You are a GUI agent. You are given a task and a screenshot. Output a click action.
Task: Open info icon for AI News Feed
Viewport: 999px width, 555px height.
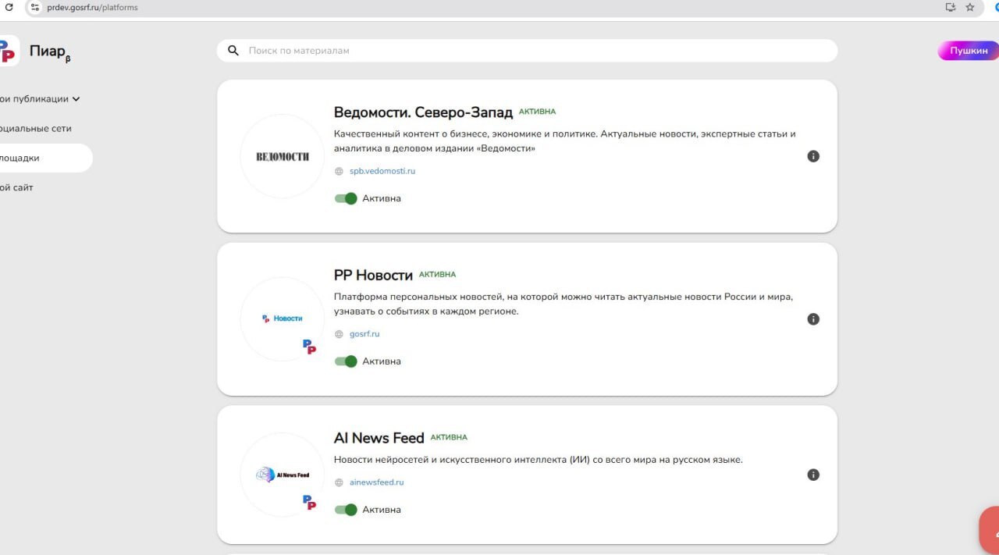coord(813,475)
